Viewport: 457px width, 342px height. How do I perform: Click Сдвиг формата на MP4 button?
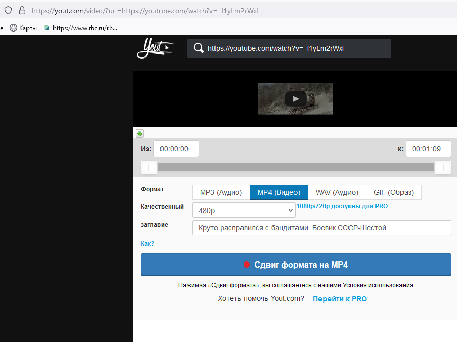(296, 265)
